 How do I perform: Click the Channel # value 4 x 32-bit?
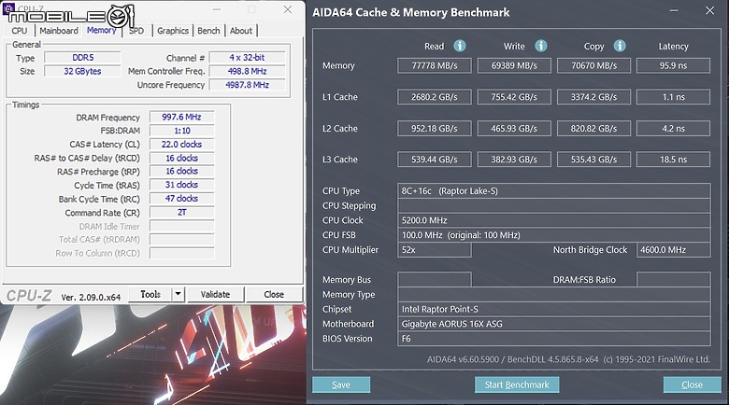point(247,58)
